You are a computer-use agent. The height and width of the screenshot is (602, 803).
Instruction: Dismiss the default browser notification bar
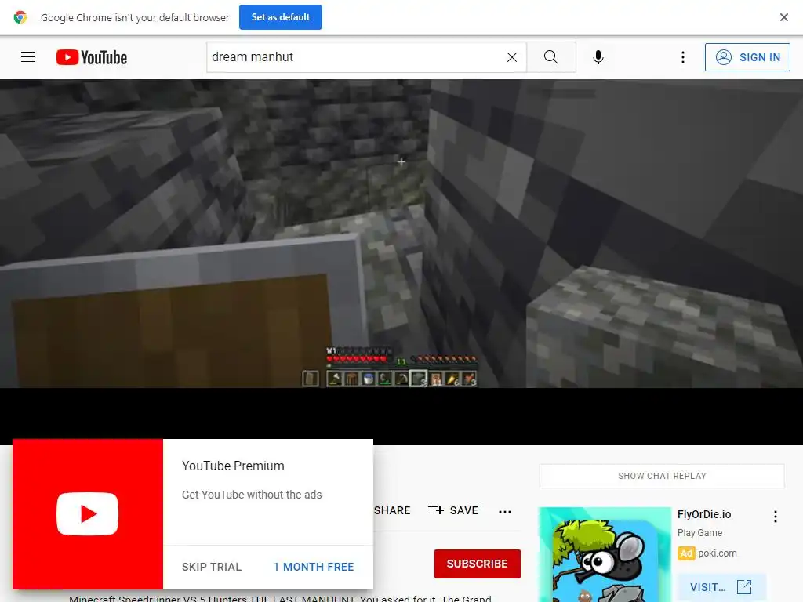click(783, 17)
